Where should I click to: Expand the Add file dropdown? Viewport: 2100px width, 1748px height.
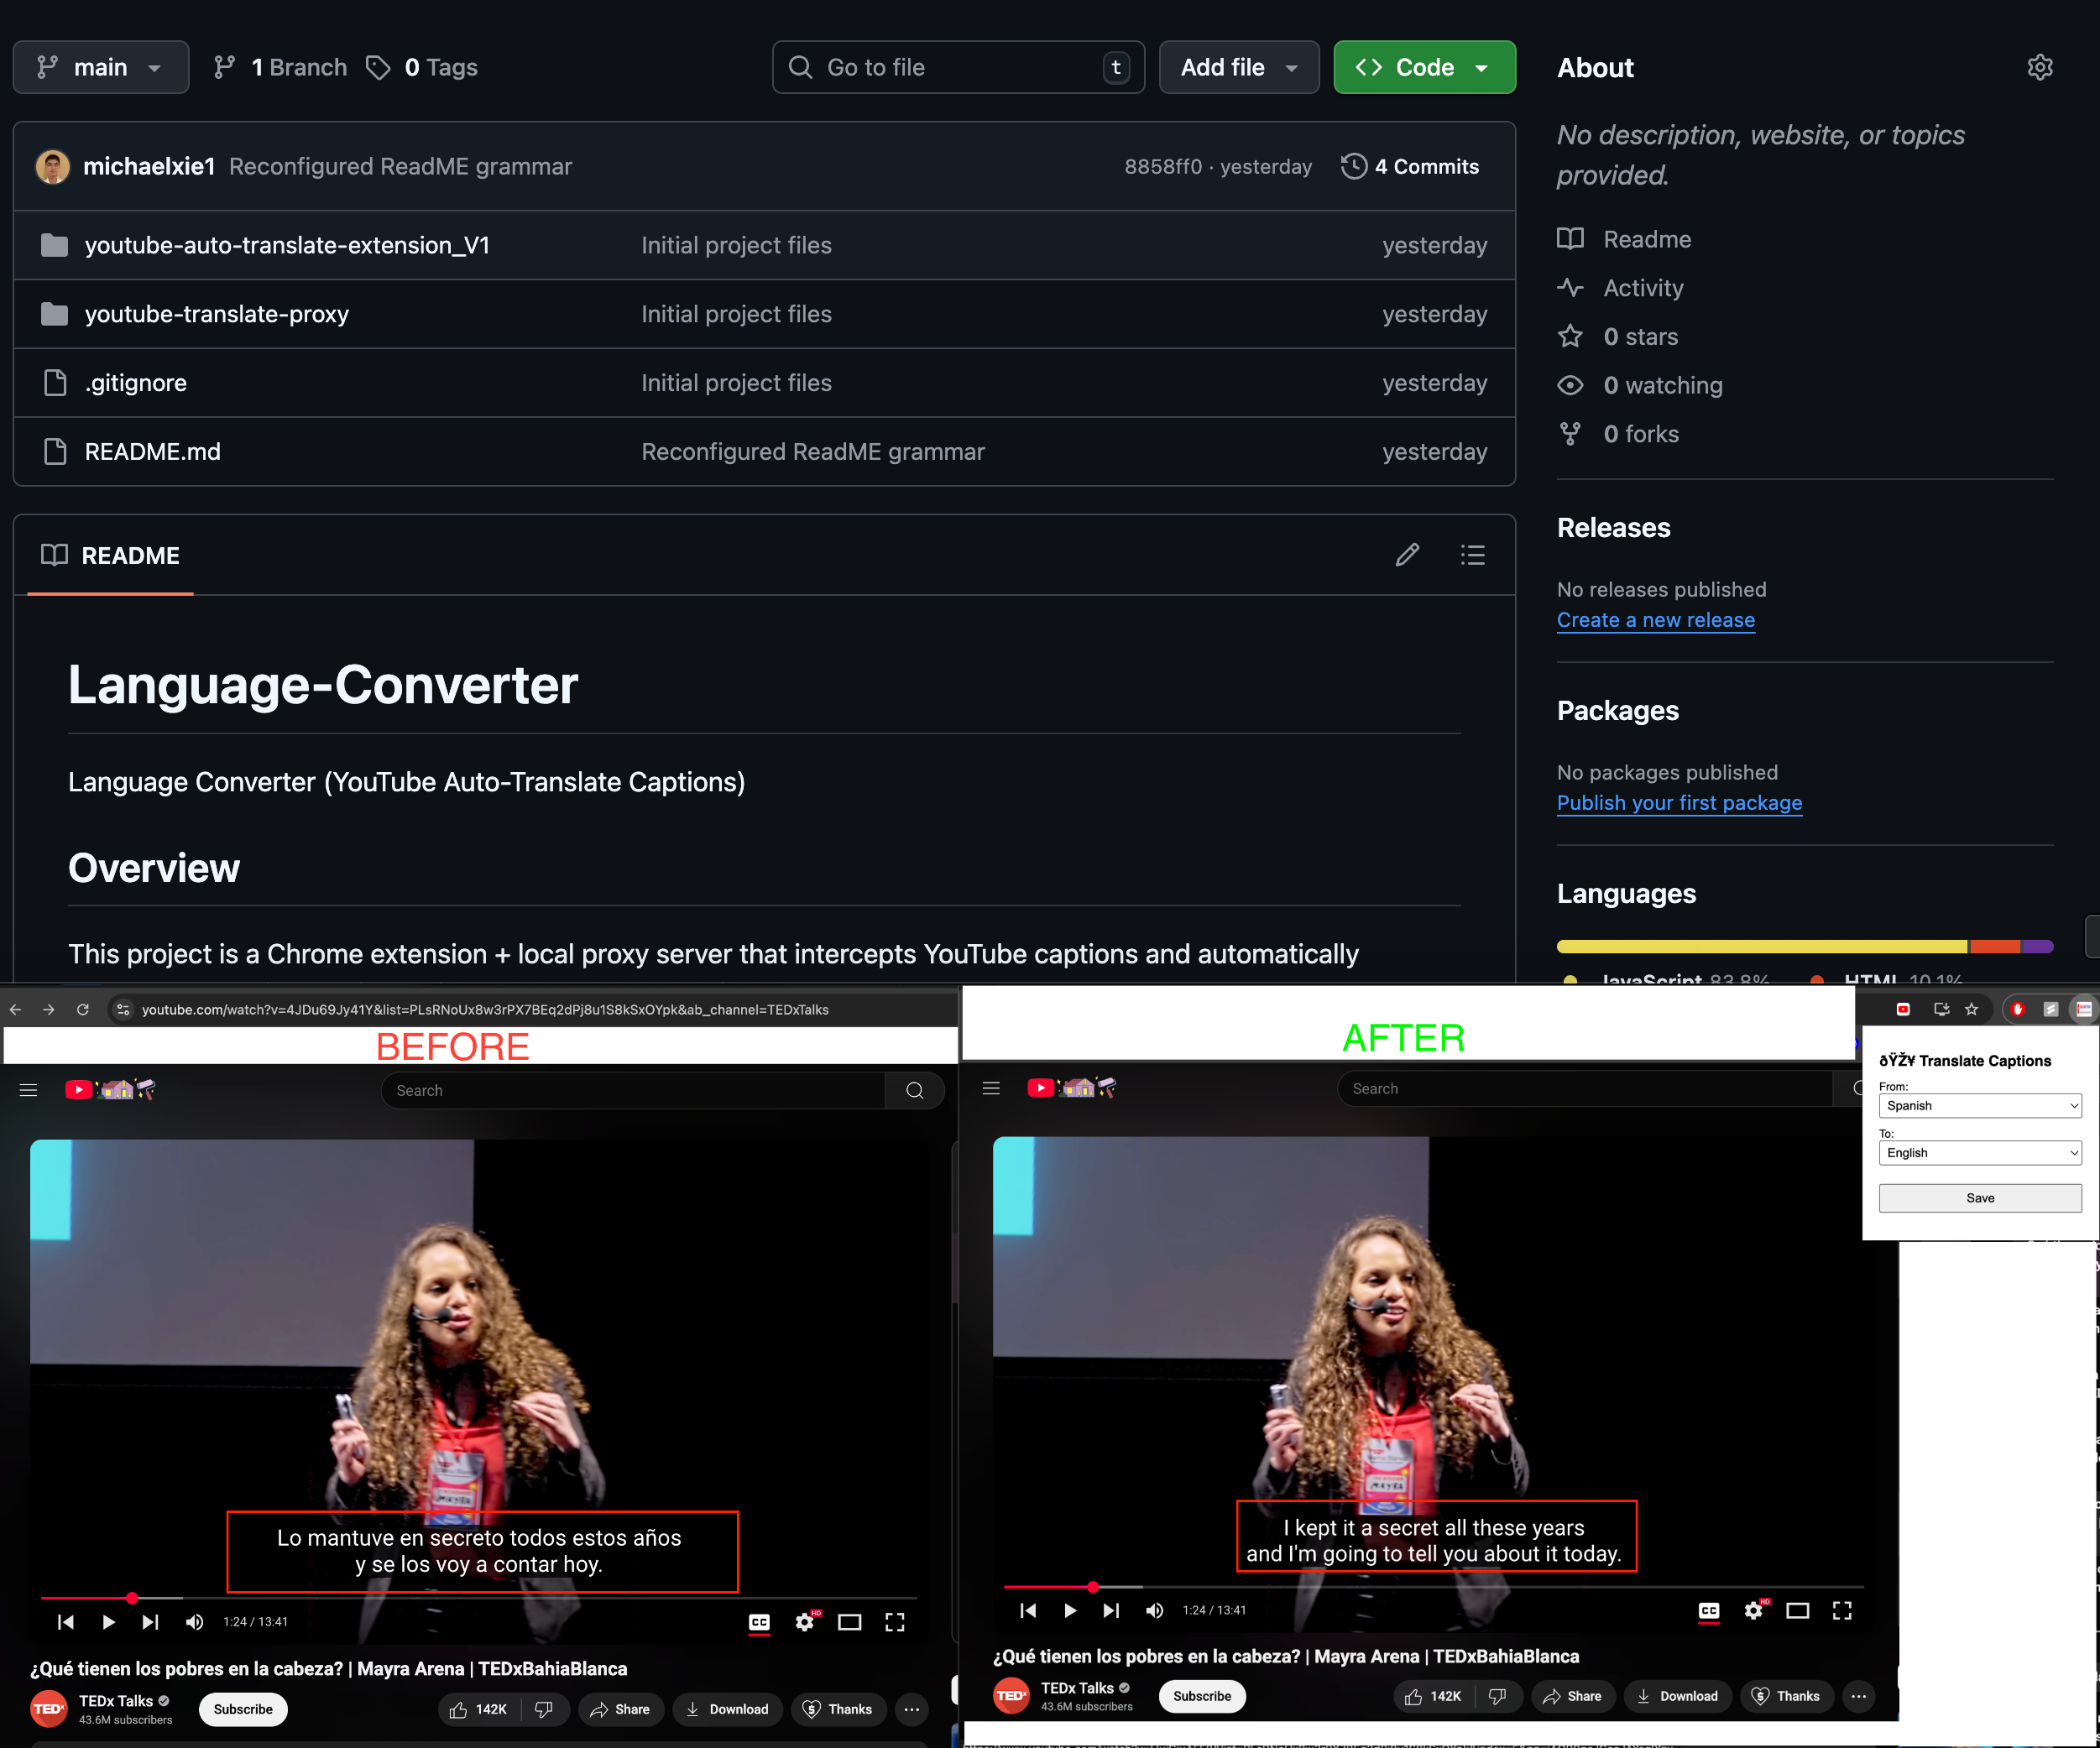pyautogui.click(x=1239, y=67)
